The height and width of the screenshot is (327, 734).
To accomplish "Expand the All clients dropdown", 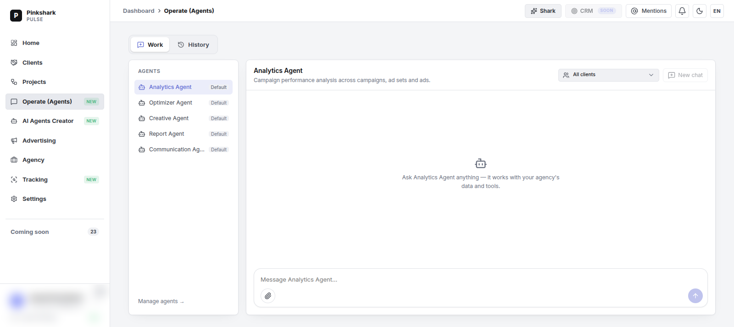I will (x=608, y=75).
